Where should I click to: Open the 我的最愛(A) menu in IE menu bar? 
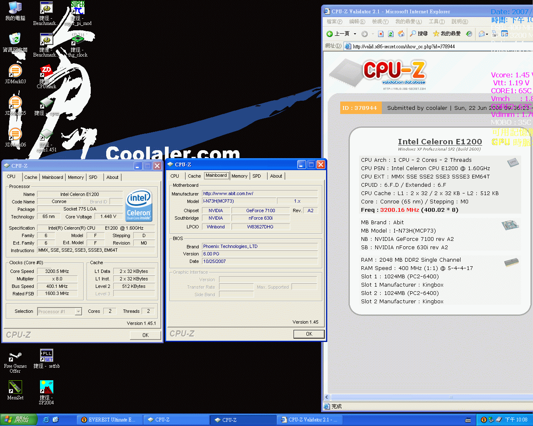click(x=408, y=22)
